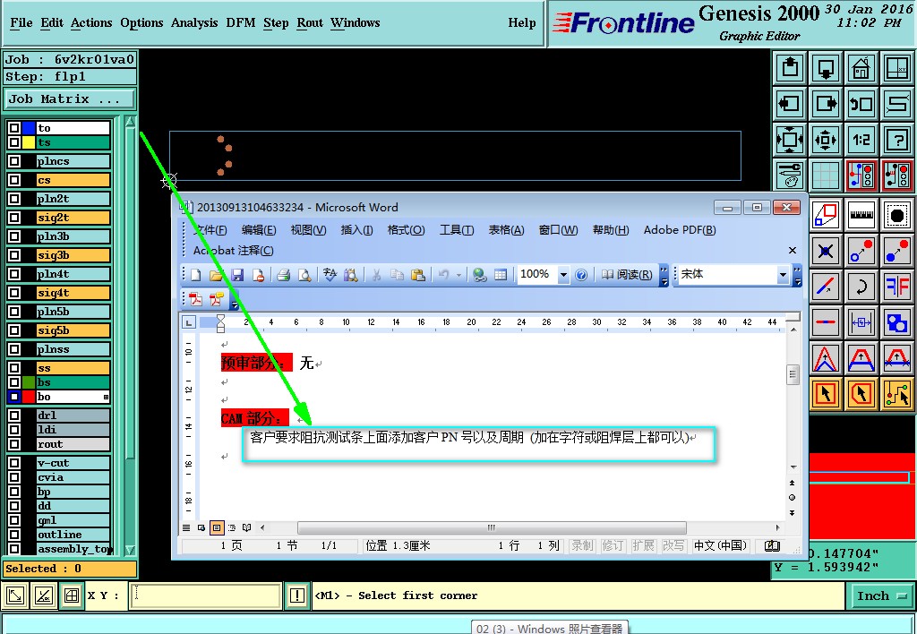Click the exclamation mark icon beside status message

(x=297, y=596)
